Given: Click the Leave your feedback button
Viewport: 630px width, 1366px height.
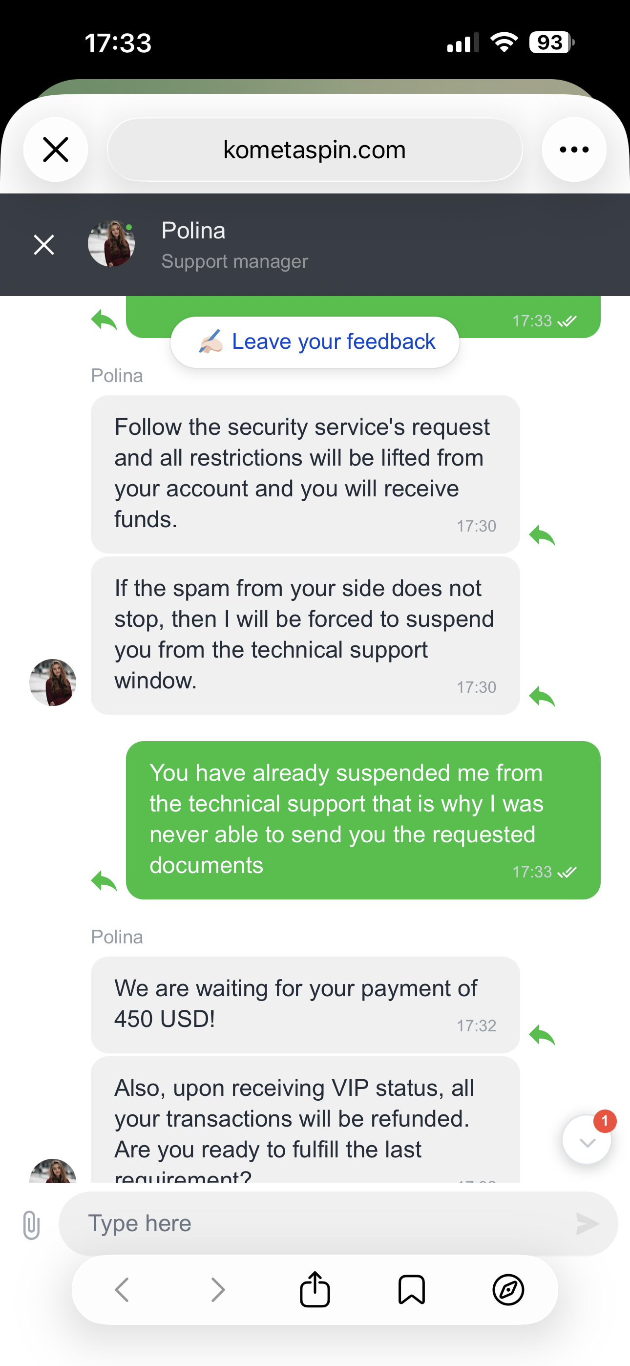Looking at the screenshot, I should pyautogui.click(x=315, y=342).
